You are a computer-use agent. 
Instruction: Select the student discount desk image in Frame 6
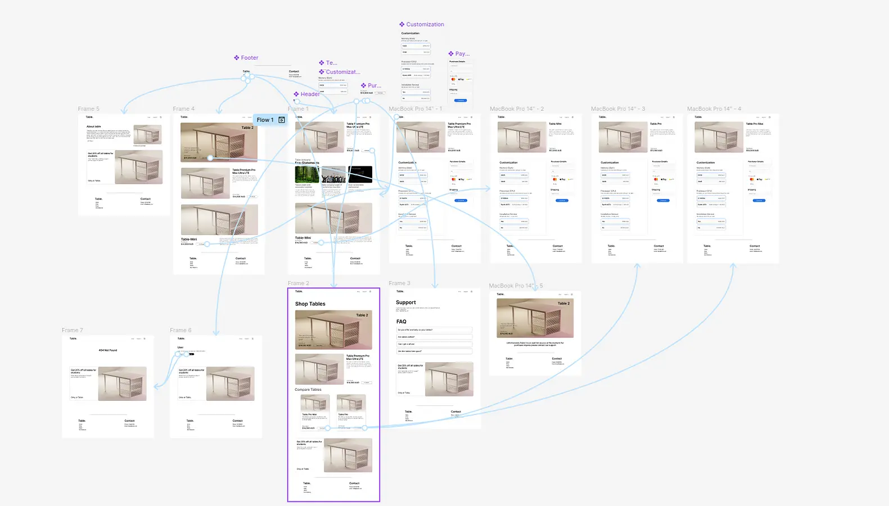click(231, 384)
